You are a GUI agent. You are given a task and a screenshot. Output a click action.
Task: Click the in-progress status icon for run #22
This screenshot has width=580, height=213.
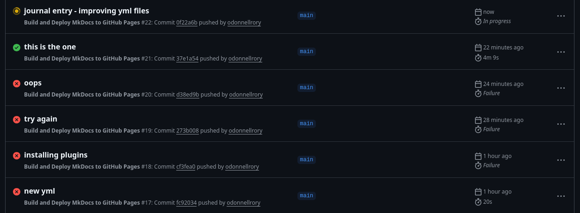17,11
